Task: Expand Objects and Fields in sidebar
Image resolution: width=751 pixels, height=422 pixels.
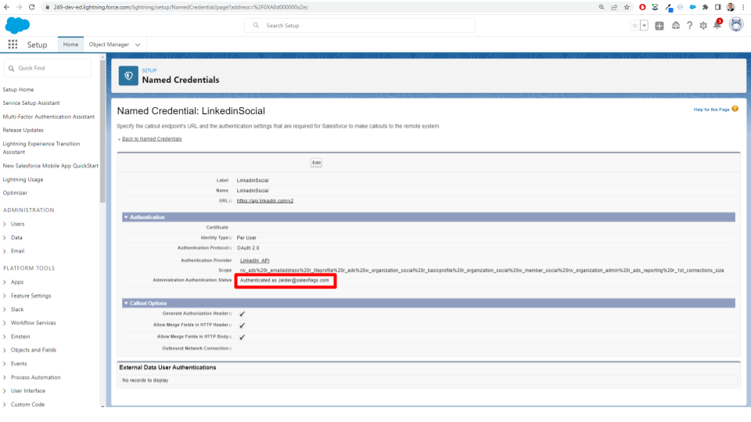Action: [5, 350]
